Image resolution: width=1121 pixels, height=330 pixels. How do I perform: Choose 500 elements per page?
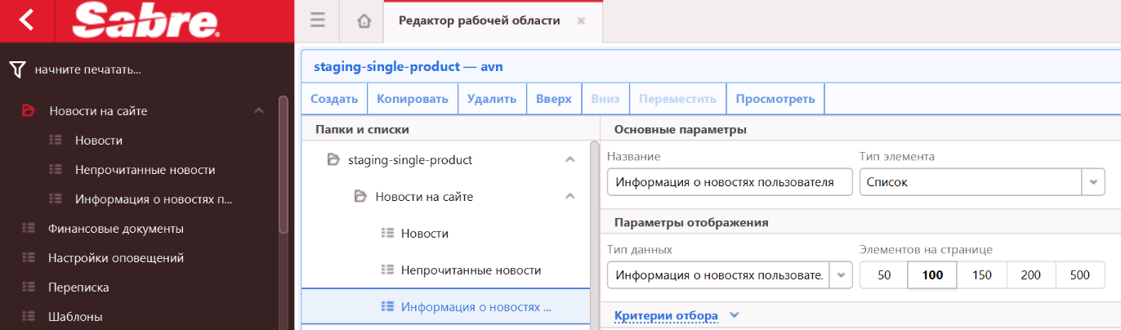pyautogui.click(x=1080, y=275)
